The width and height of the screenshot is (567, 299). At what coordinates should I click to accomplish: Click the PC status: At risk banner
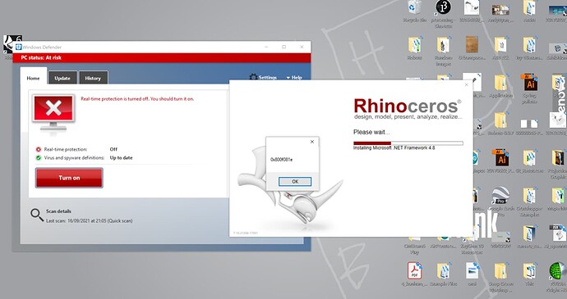point(162,57)
